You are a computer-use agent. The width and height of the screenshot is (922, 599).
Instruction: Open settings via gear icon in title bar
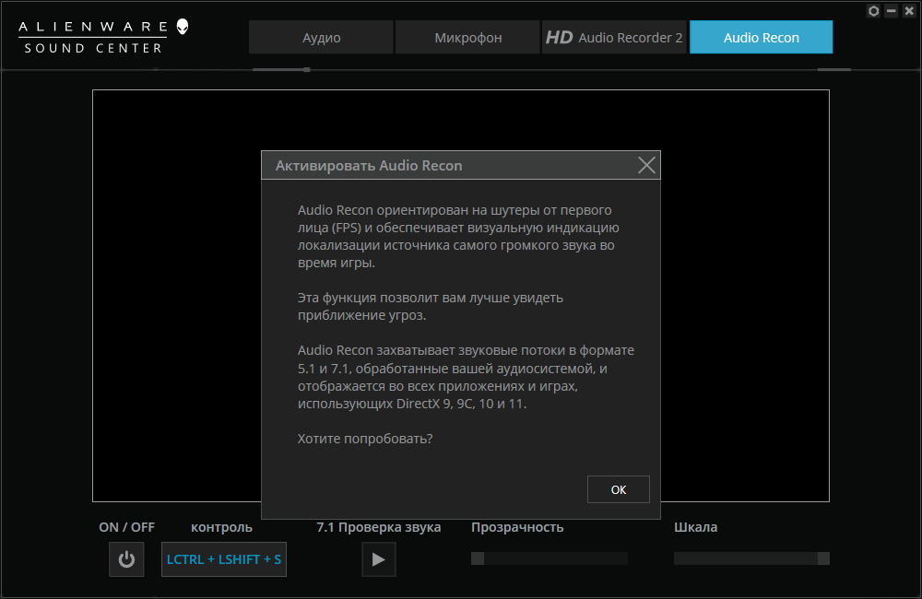pyautogui.click(x=873, y=10)
